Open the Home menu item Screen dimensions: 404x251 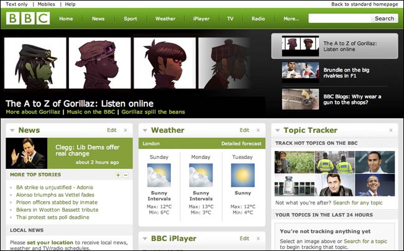(66, 19)
